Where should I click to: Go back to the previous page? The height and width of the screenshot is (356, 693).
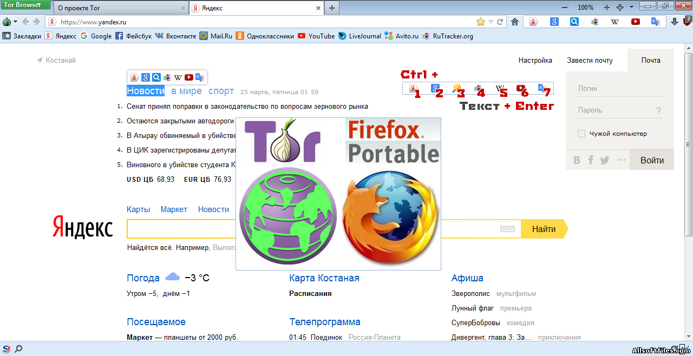pyautogui.click(x=25, y=22)
